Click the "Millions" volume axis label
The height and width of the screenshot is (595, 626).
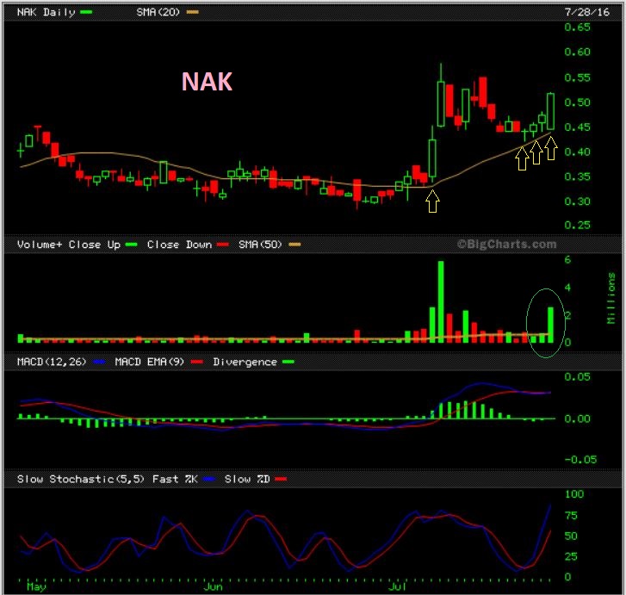[611, 298]
